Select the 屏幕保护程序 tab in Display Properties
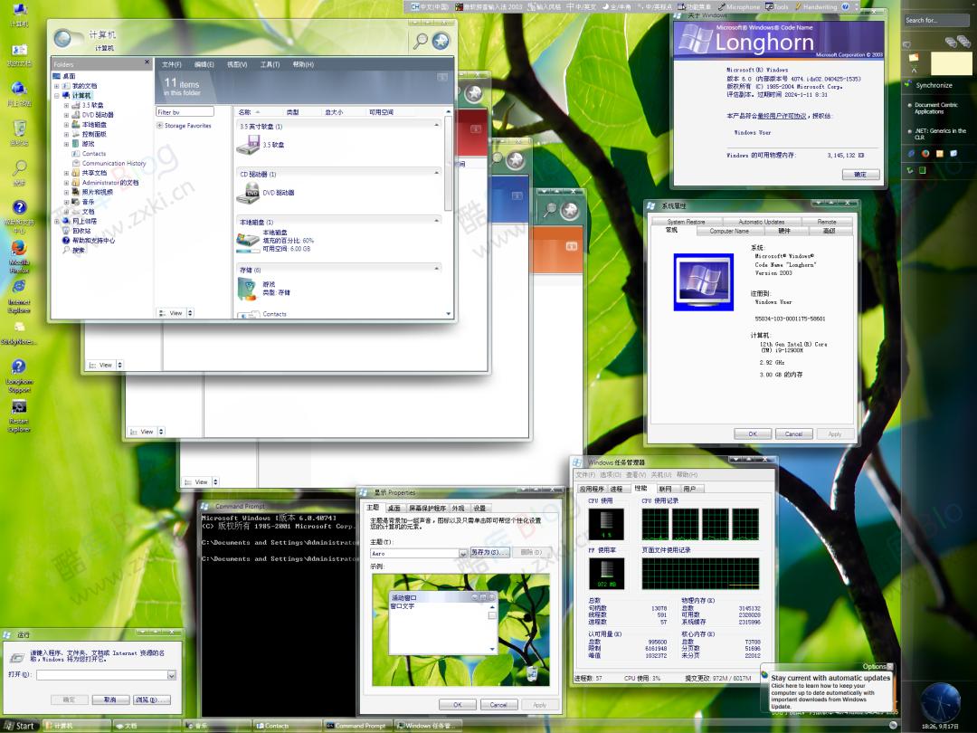 tap(428, 508)
